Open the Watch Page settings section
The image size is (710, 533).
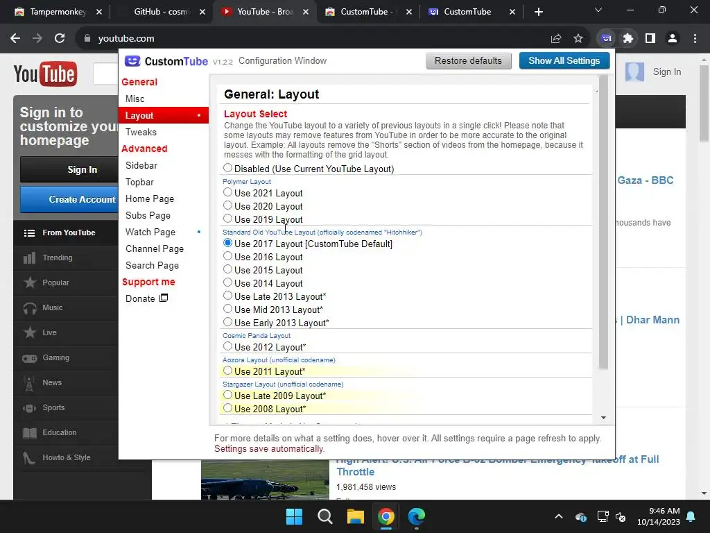tap(164, 232)
